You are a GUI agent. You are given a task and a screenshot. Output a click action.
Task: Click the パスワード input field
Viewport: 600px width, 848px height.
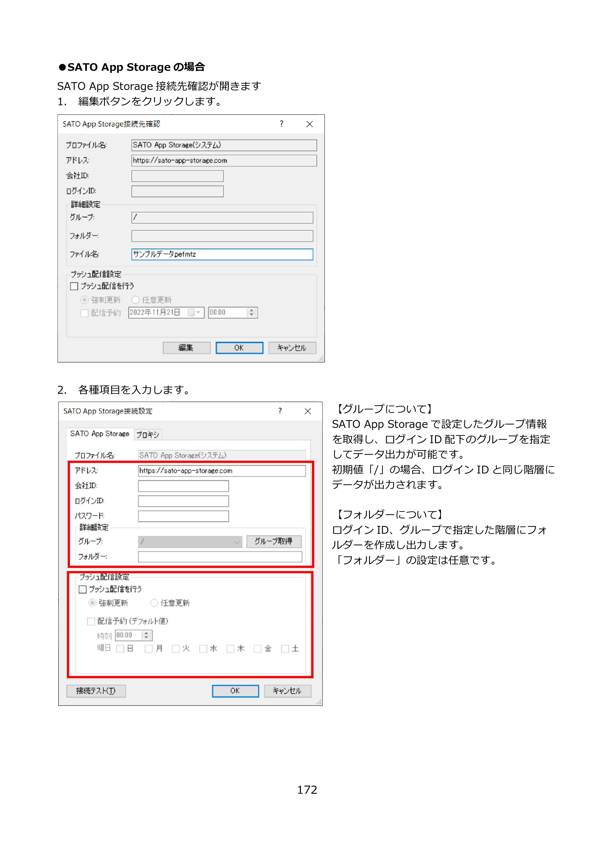(183, 516)
